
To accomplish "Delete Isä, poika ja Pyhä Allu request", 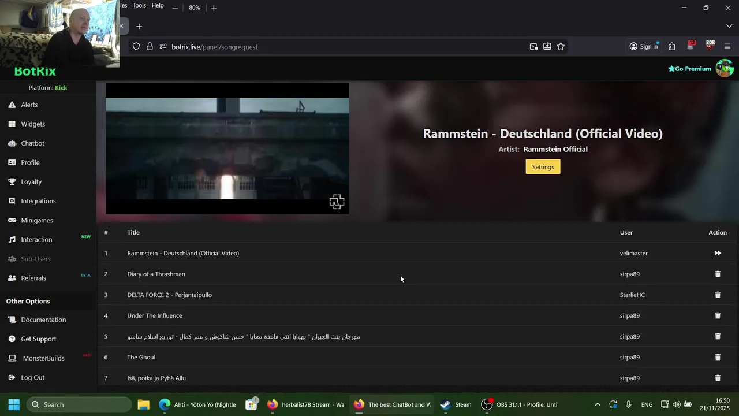I will point(718,378).
